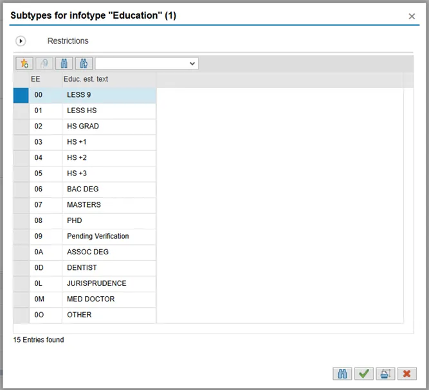Click the Restrictions label
The image size is (429, 390).
68,41
